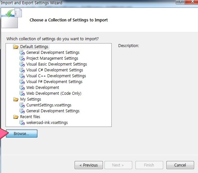Go back with the Previous button

[x=89, y=165]
